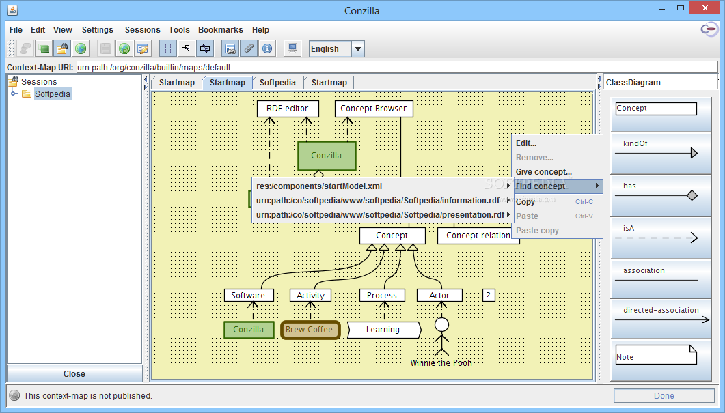The width and height of the screenshot is (725, 413).
Task: Open the Bookmarks menu
Action: click(221, 29)
